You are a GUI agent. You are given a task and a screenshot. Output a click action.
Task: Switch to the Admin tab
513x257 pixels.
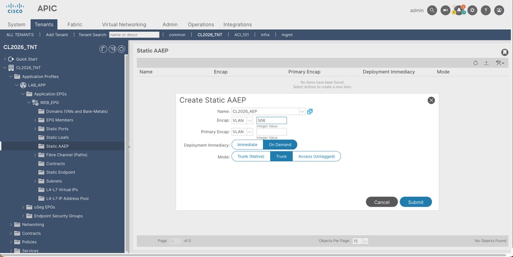pyautogui.click(x=170, y=25)
